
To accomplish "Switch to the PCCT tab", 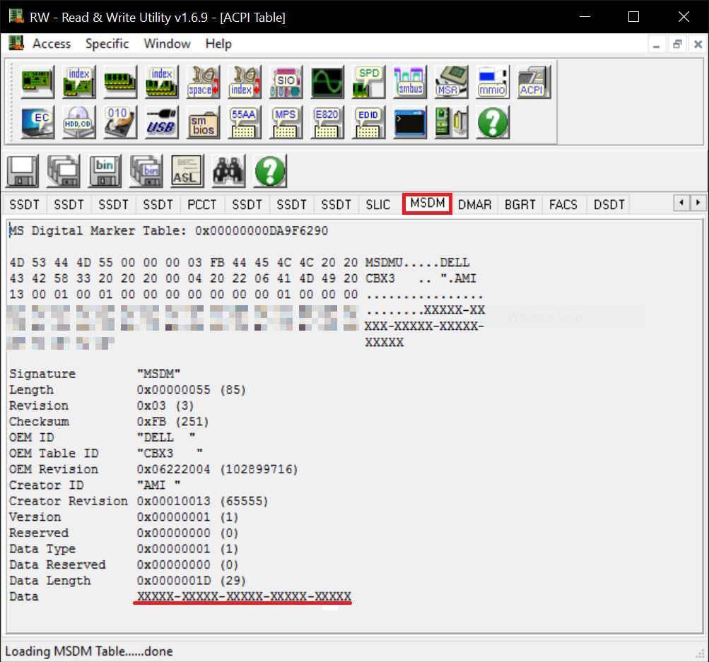I will click(x=201, y=205).
